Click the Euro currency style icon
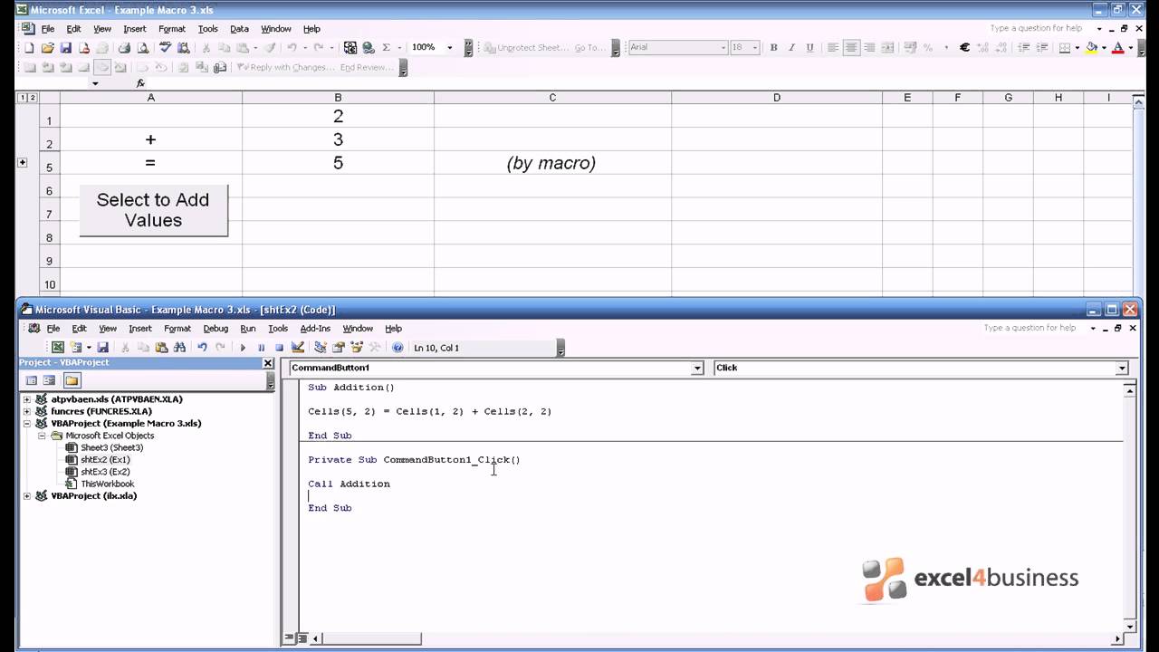Image resolution: width=1159 pixels, height=652 pixels. 964,48
